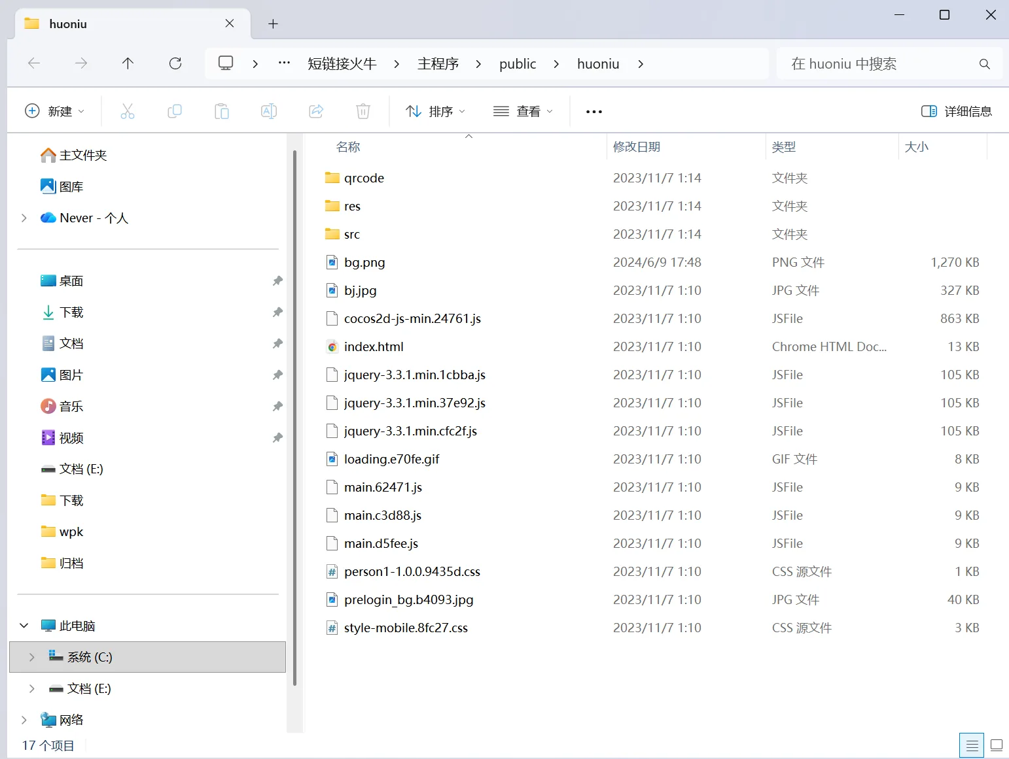Select the bg.png file

364,262
